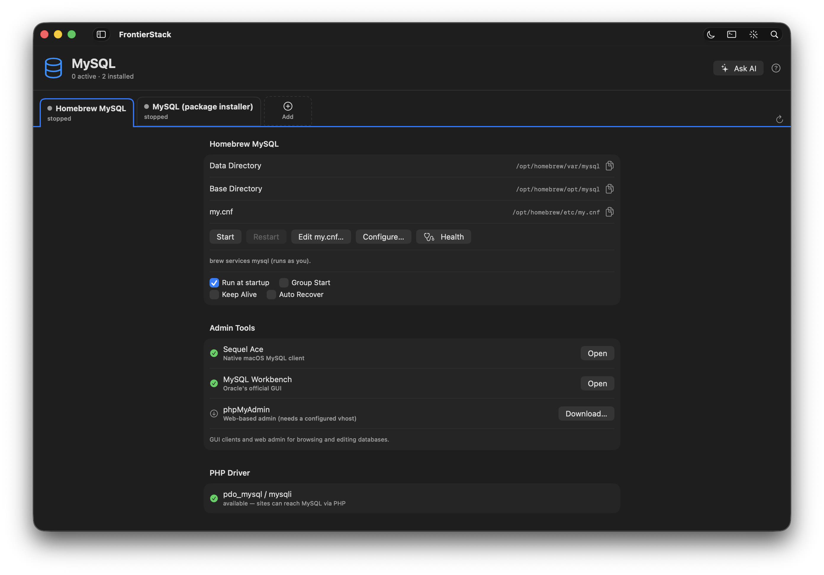824x575 pixels.
Task: Click the Restart button
Action: (266, 237)
